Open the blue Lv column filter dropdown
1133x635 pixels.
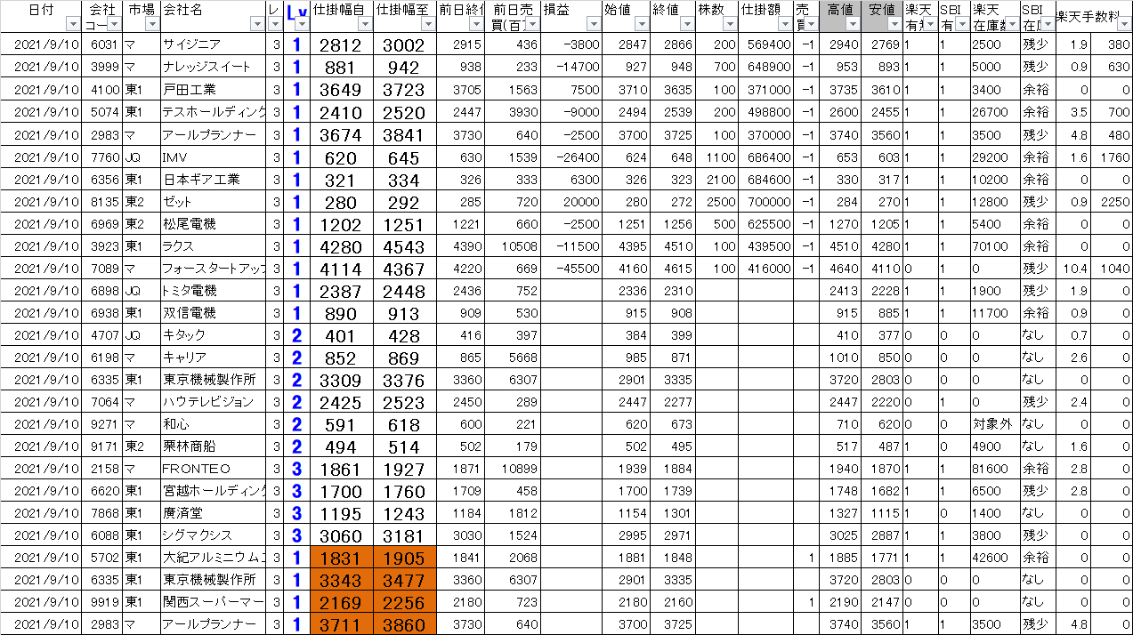click(x=302, y=26)
